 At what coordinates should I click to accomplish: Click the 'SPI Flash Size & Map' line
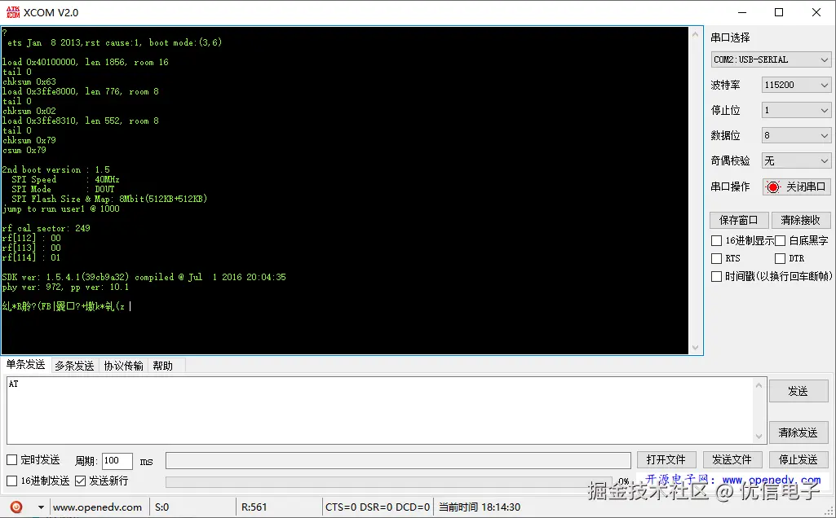tap(109, 199)
